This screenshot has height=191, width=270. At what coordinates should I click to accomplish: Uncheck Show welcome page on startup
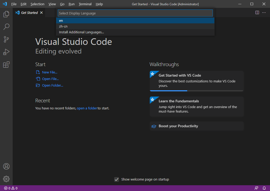pyautogui.click(x=117, y=179)
